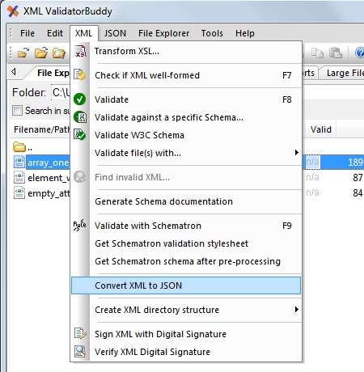Open the Edit menu
Image resolution: width=364 pixels, height=372 pixels.
tap(55, 33)
